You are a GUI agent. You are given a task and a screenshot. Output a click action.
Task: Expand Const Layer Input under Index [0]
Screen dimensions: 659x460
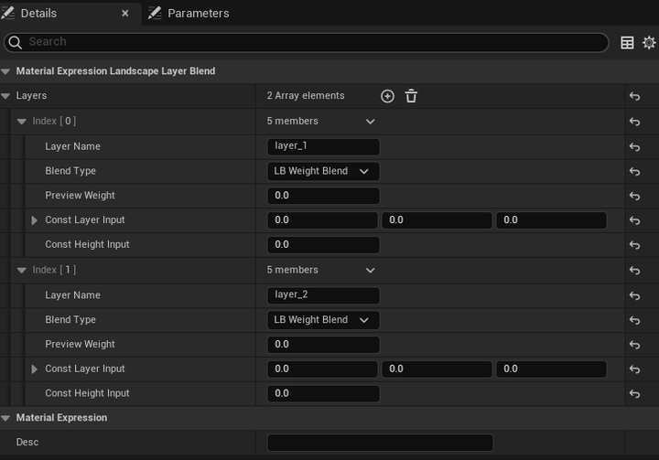(35, 220)
